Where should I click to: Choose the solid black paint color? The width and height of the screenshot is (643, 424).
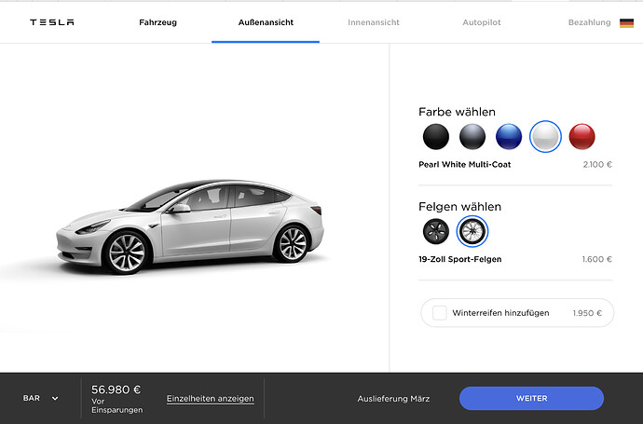tap(436, 137)
